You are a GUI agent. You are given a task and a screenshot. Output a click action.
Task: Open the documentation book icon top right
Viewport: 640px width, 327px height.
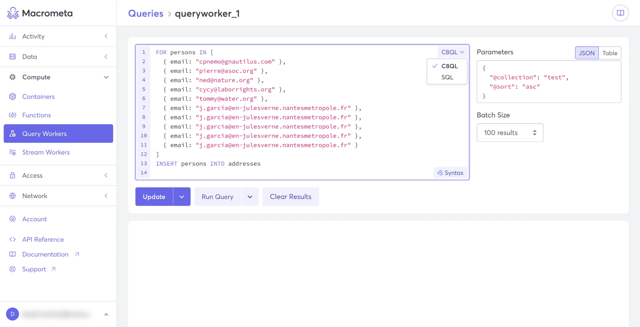[x=620, y=13]
